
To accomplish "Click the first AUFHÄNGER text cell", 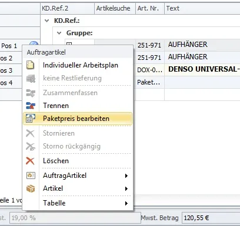I will 202,45.
